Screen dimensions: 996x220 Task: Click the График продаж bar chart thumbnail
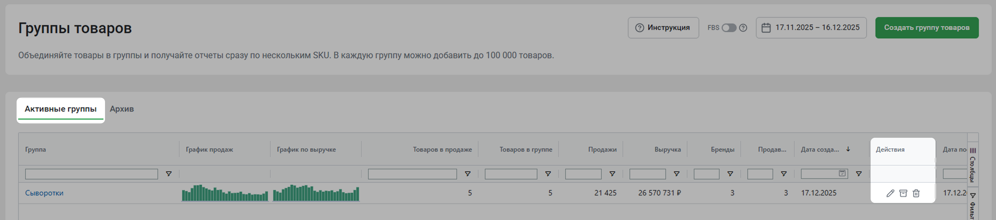[225, 193]
